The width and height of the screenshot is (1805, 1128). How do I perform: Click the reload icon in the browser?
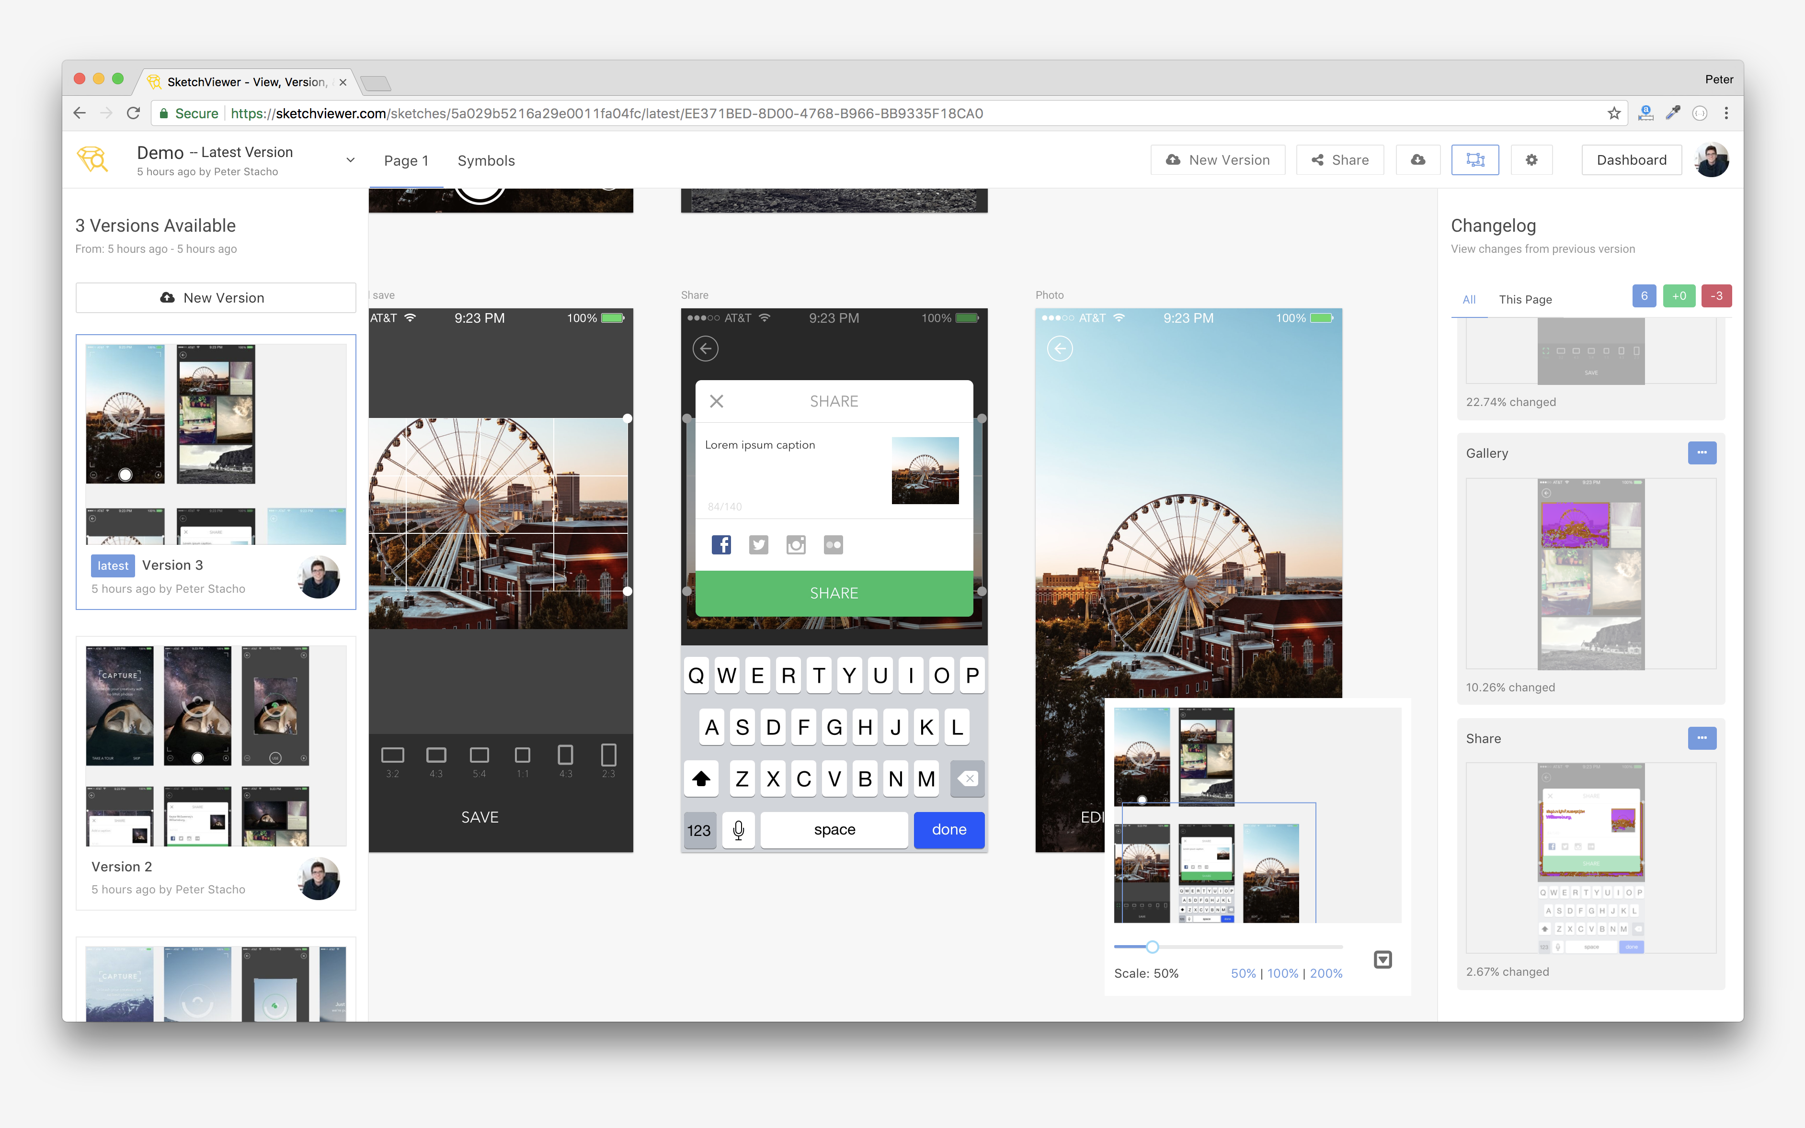(x=134, y=113)
